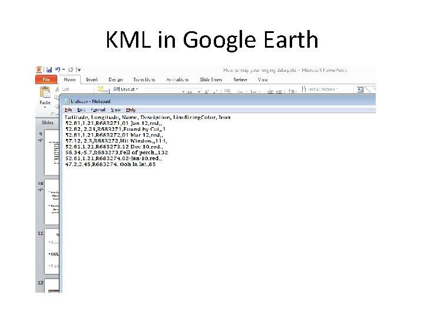Click the Notepad document icon in title bar
Image resolution: width=424 pixels, height=318 pixels.
pos(67,101)
